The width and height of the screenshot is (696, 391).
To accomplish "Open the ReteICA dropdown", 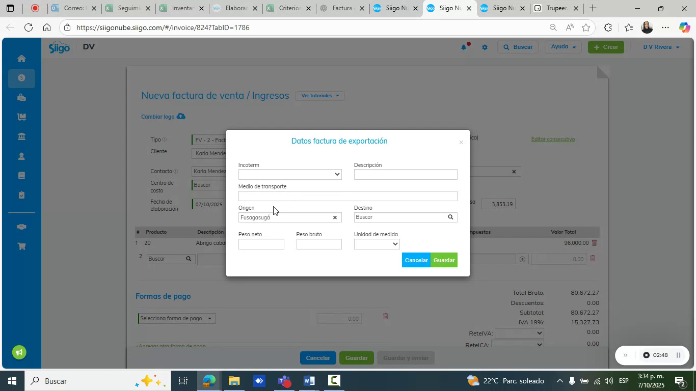I will [517, 345].
